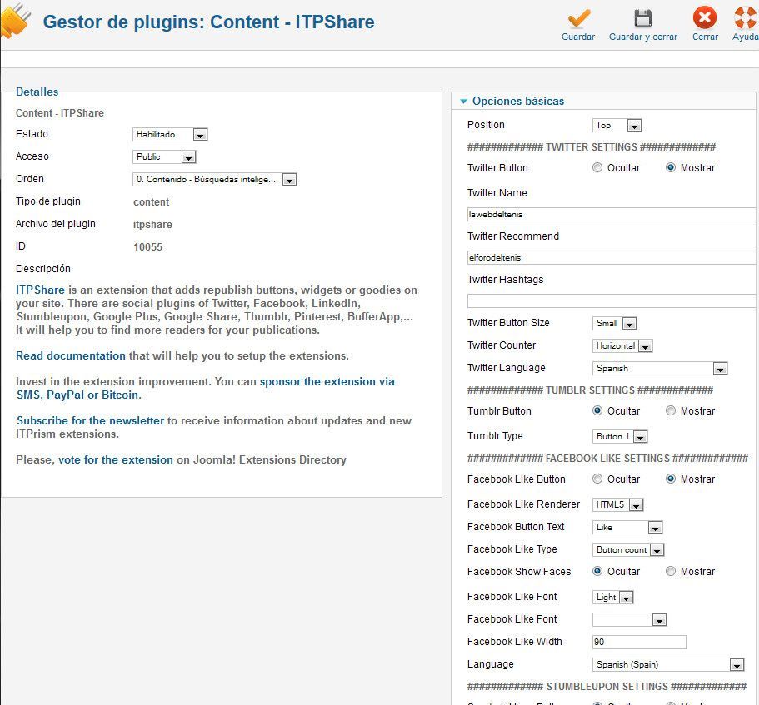Click the Tipo de plugin value content
Image resolution: width=759 pixels, height=705 pixels.
(x=151, y=202)
